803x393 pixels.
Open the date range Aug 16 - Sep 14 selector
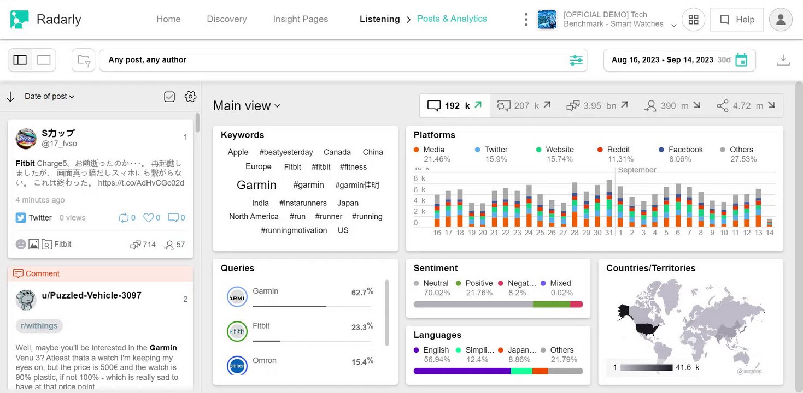[679, 60]
